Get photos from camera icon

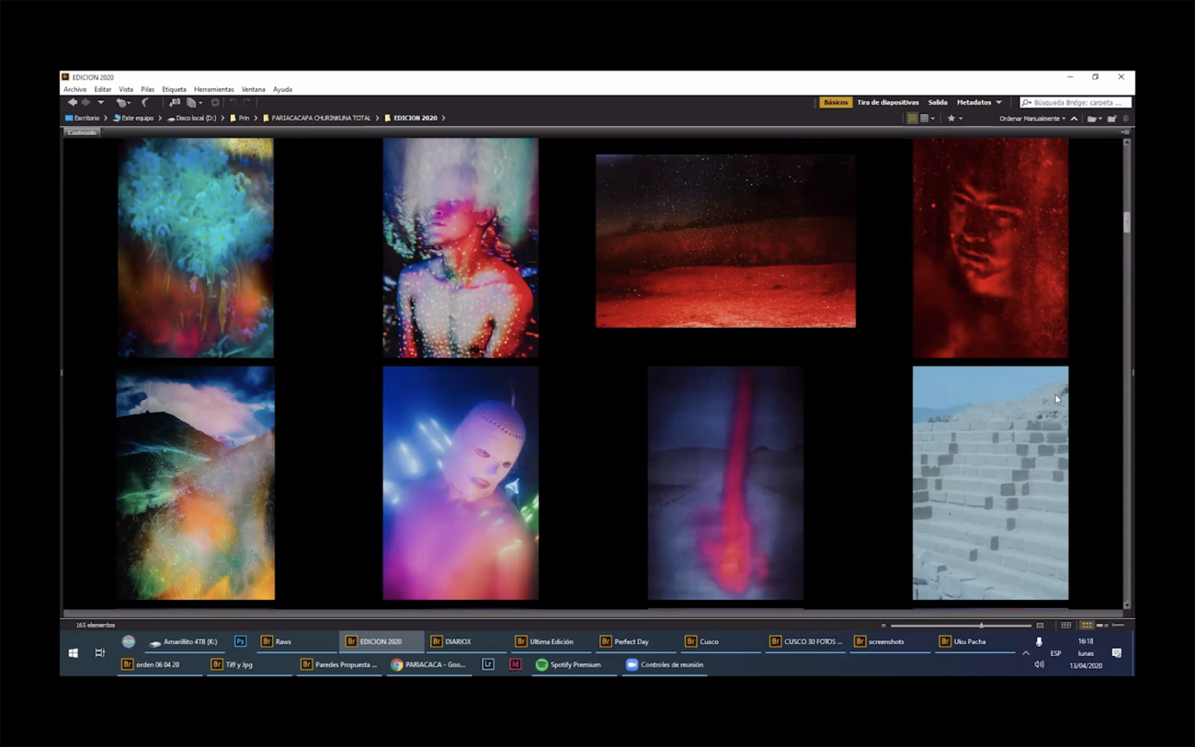pos(175,103)
